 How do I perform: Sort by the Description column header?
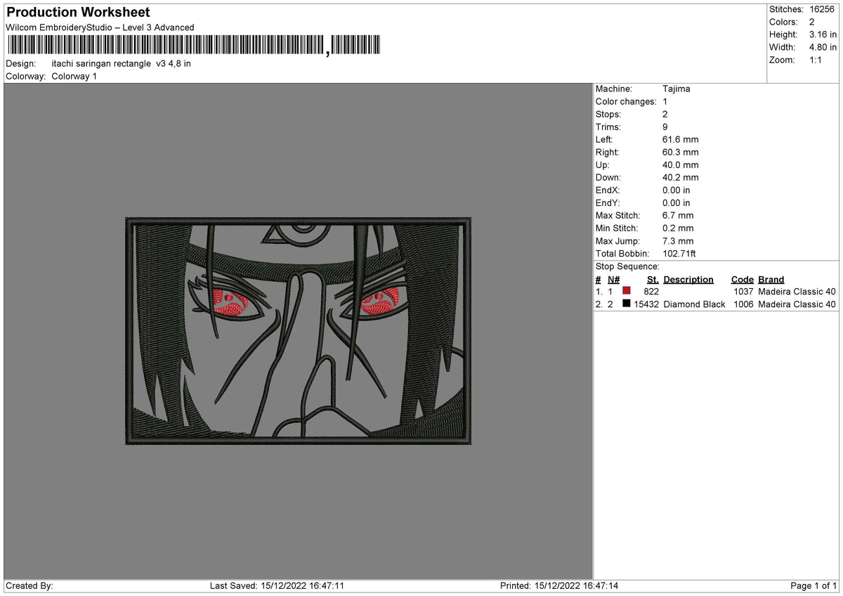coord(688,279)
